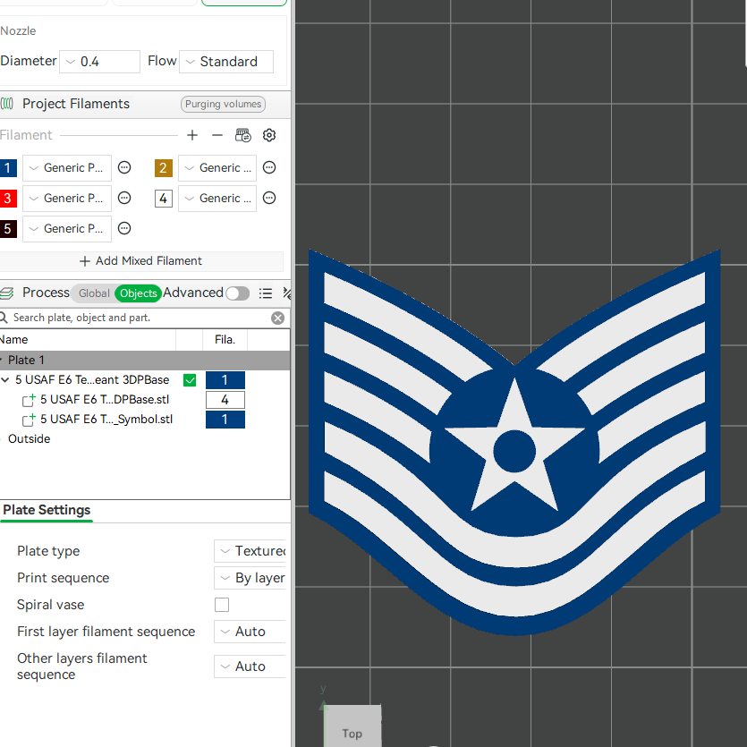Open options for filament 3
The height and width of the screenshot is (747, 747).
click(124, 199)
